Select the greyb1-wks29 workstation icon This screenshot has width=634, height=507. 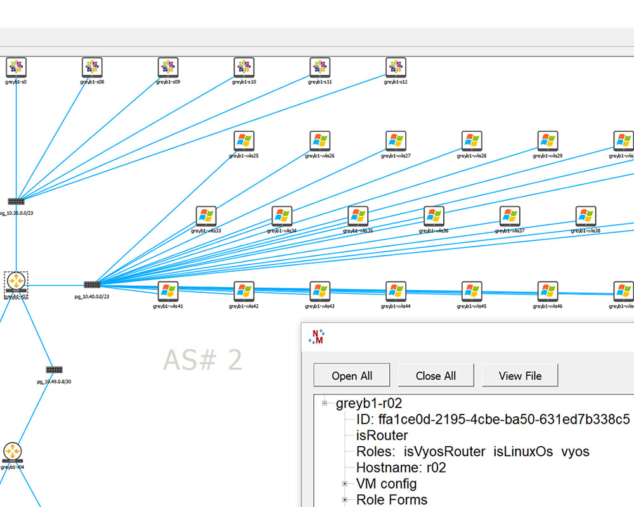[x=547, y=141]
